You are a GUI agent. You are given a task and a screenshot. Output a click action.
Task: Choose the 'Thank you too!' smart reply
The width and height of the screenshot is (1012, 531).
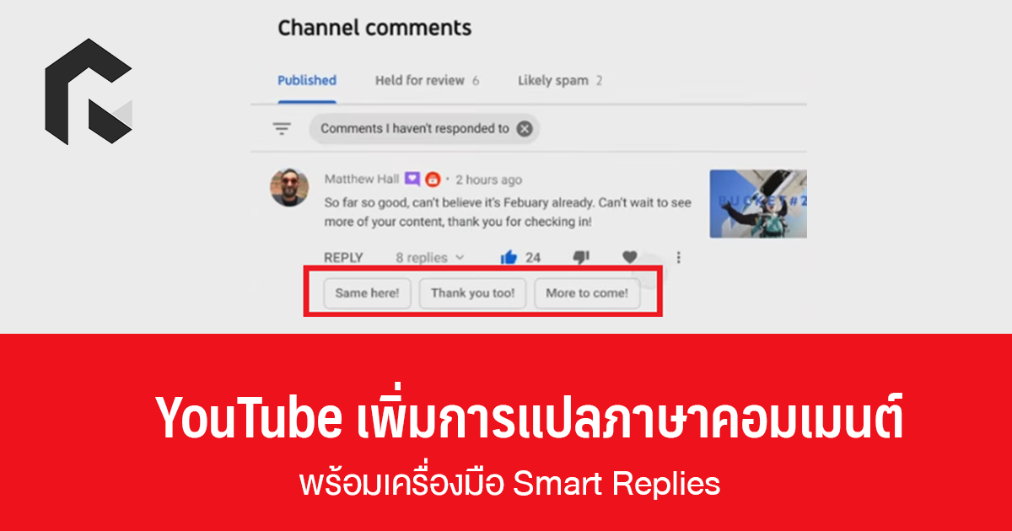(473, 293)
